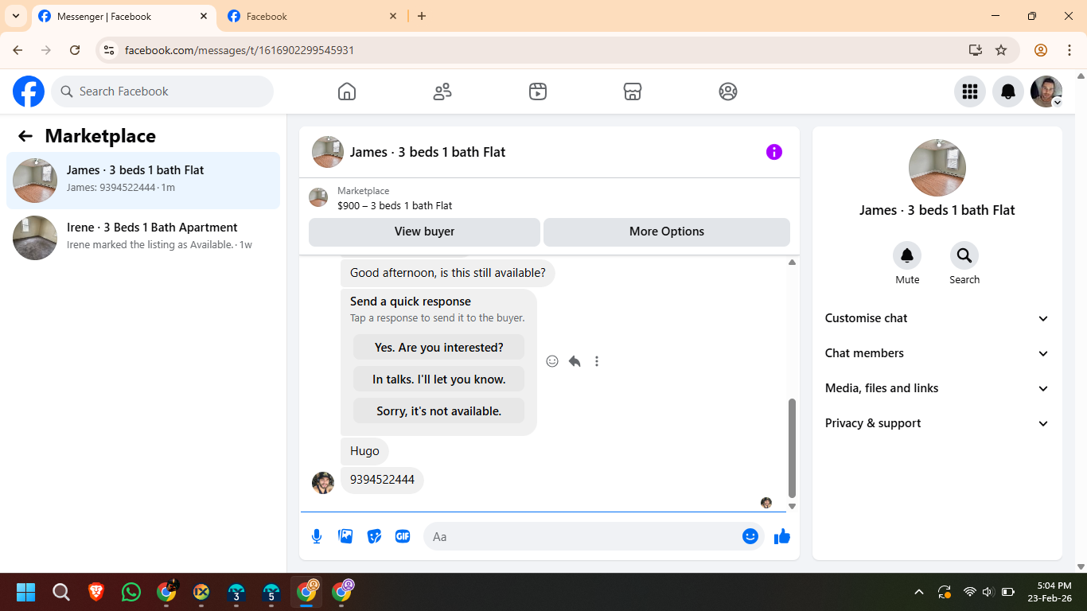1087x611 pixels.
Task: Focus the Search Facebook field
Action: [x=162, y=91]
